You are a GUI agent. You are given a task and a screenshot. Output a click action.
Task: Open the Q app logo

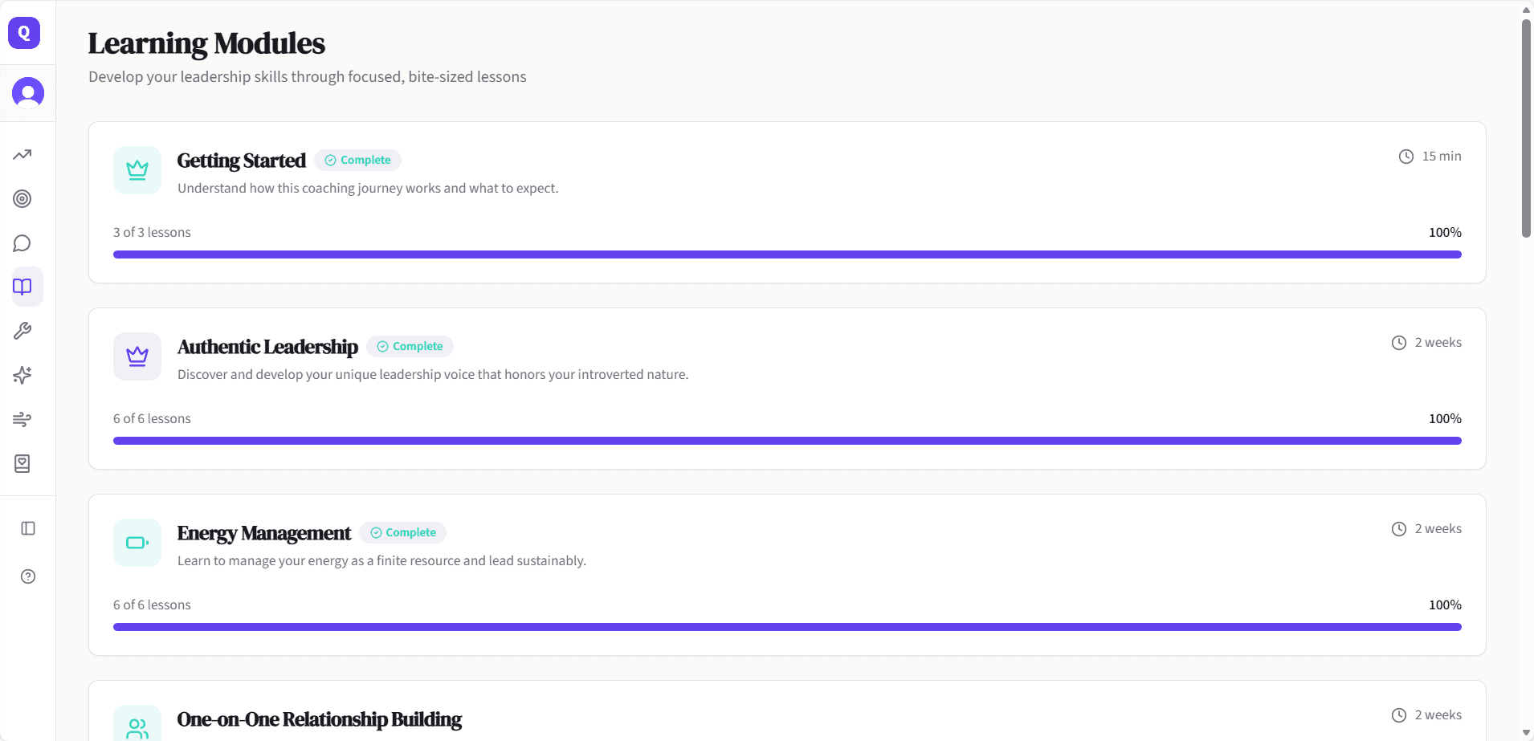(x=23, y=33)
